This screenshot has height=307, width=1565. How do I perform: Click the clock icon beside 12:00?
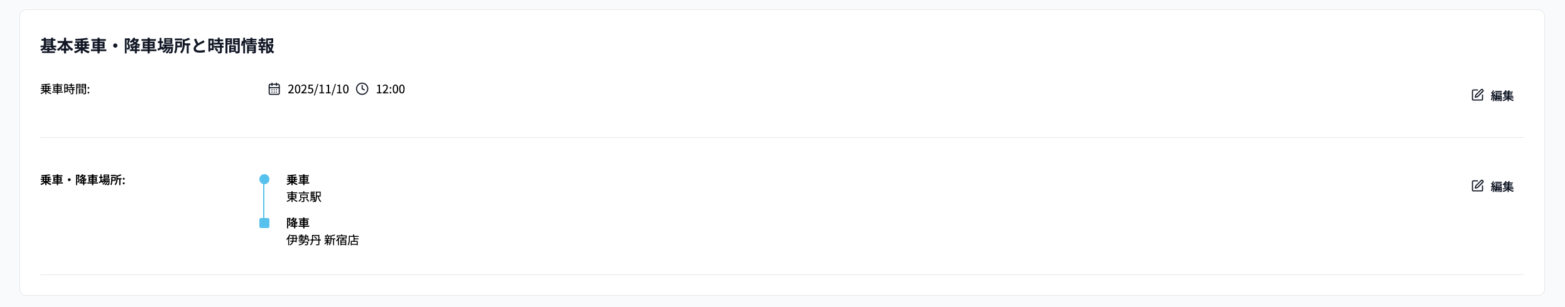click(362, 89)
